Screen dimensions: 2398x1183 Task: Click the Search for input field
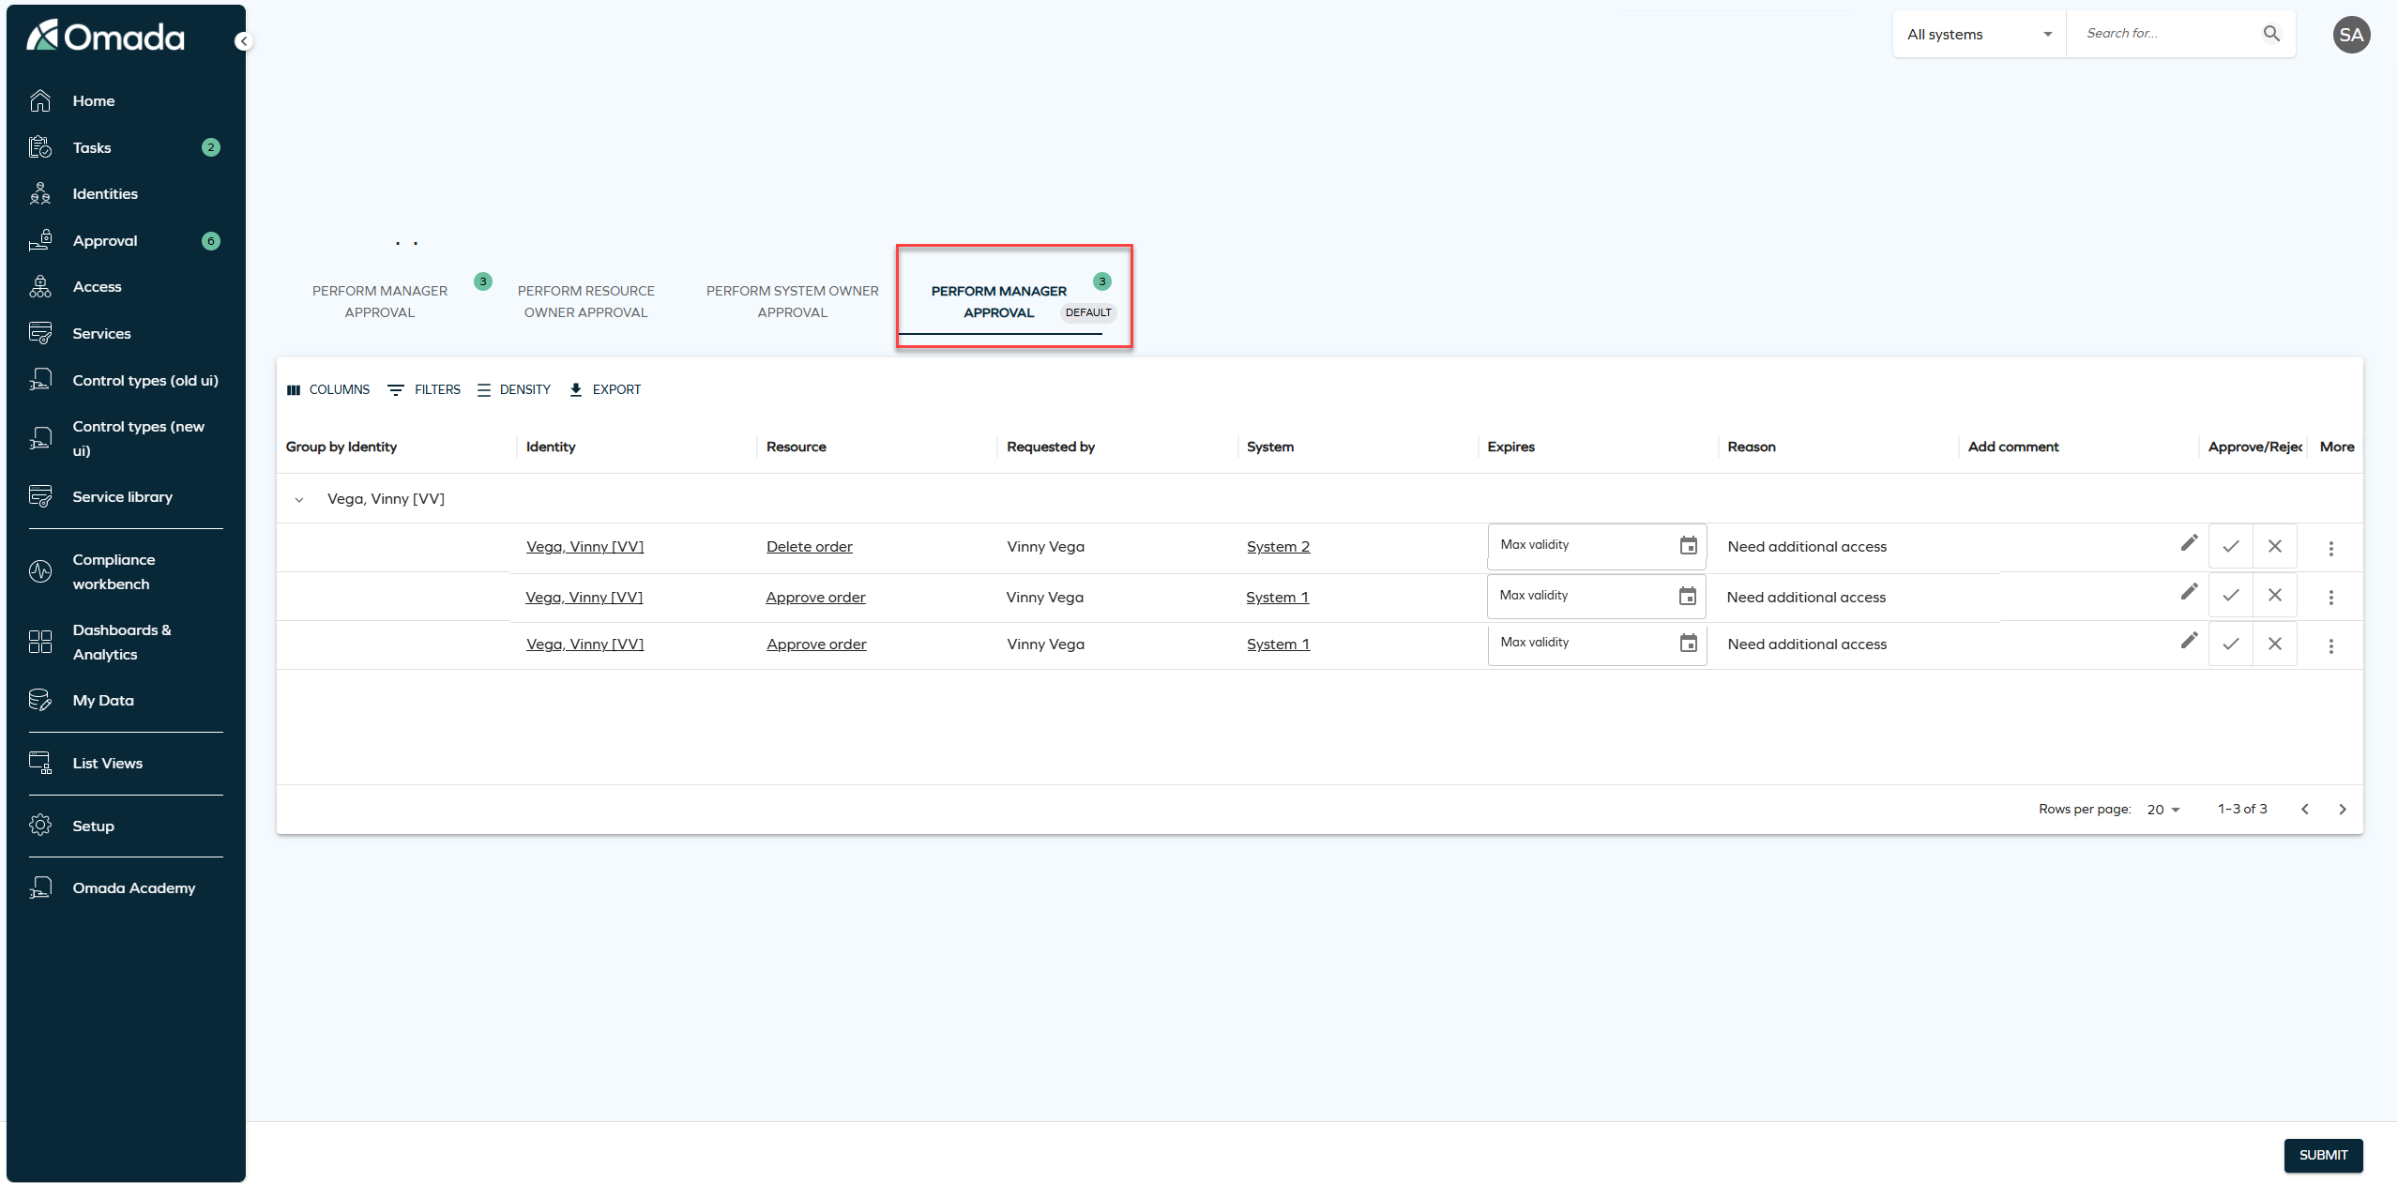[x=2167, y=34]
